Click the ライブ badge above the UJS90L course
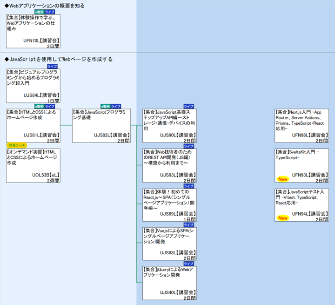Viewport: 335px width, 305px height. coord(188,106)
